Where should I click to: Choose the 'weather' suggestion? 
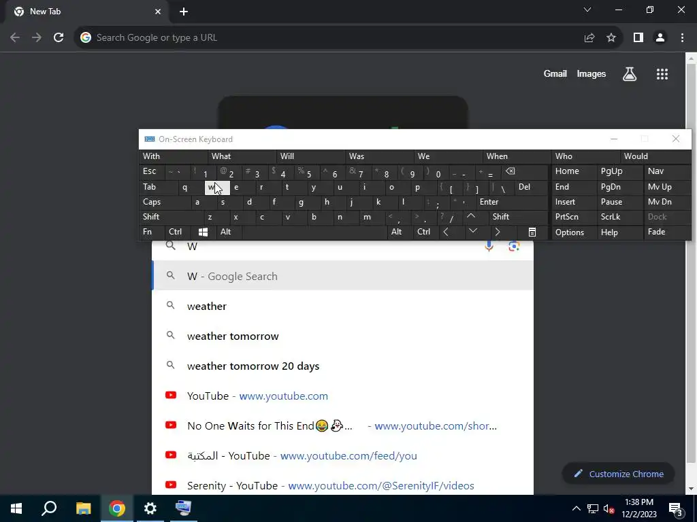(x=342, y=307)
